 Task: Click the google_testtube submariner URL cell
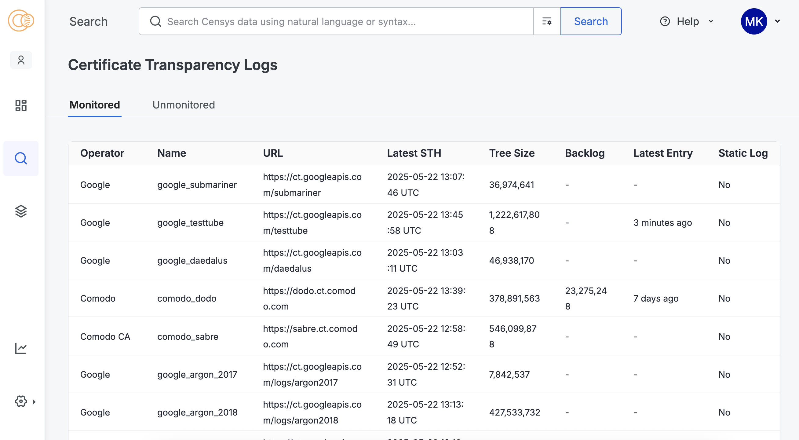tap(312, 222)
